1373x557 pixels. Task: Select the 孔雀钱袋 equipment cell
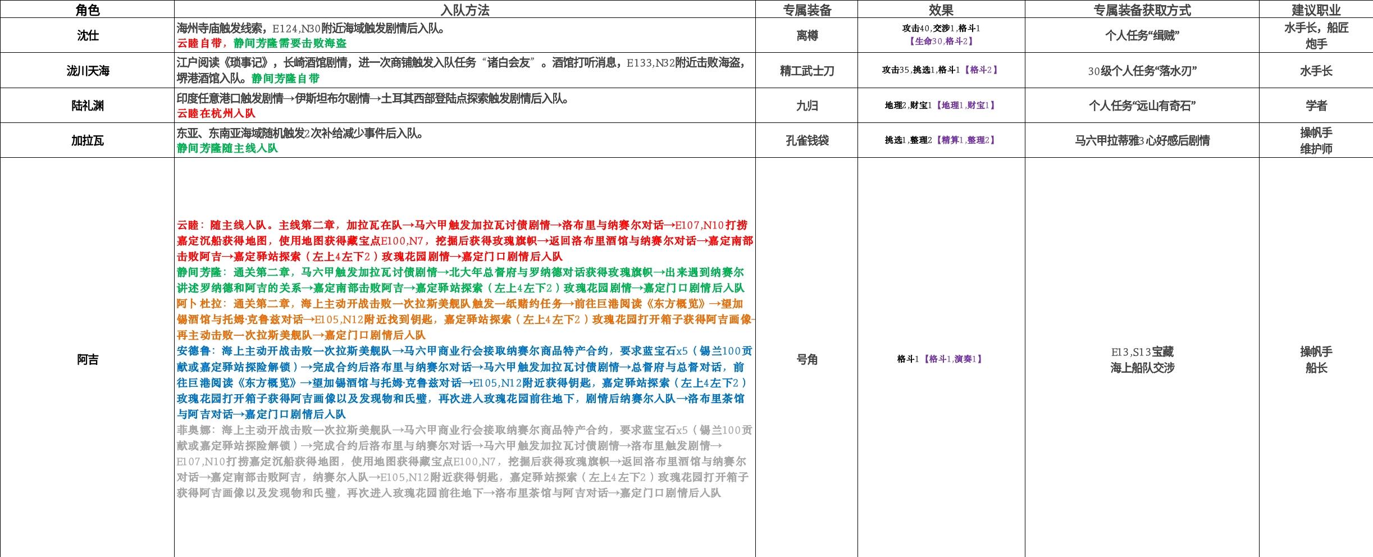[806, 140]
